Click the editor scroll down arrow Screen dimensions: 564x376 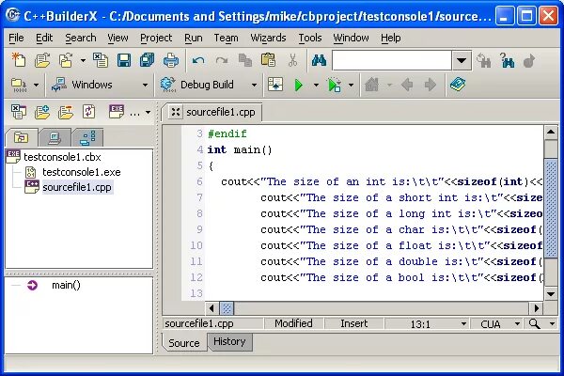(551, 294)
